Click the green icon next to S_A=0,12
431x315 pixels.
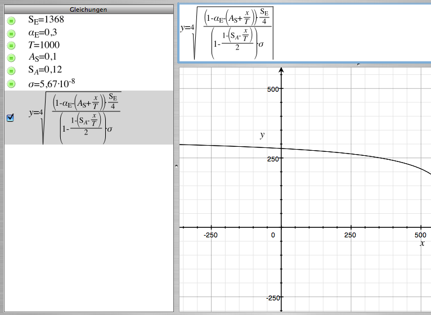11,71
